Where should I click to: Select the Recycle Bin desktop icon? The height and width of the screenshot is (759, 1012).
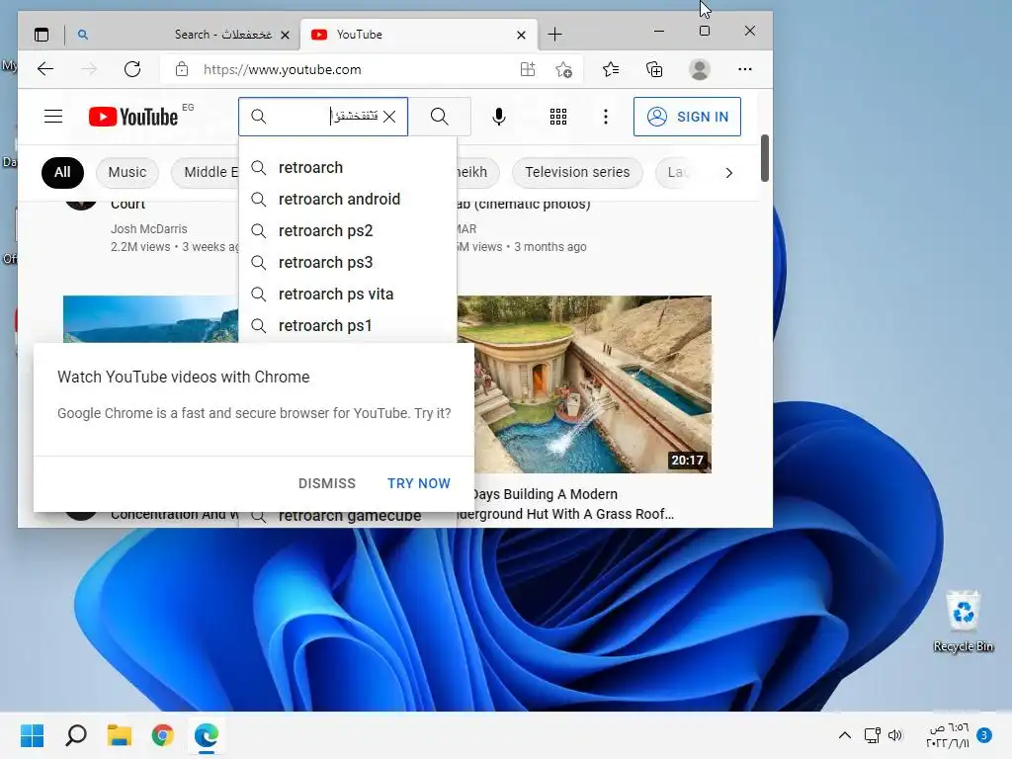coord(963,621)
